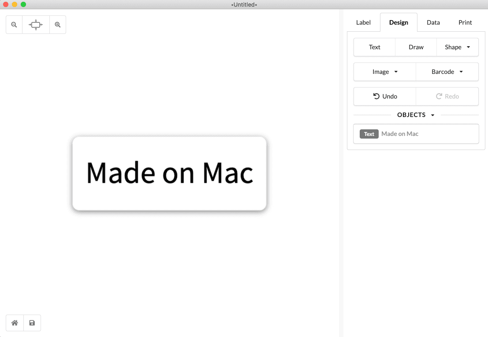The height and width of the screenshot is (337, 488).
Task: Click the Text badge in the objects list
Action: pyautogui.click(x=369, y=134)
